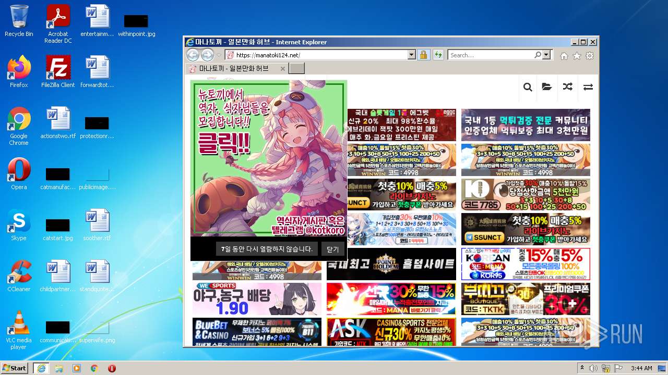
Task: Click the 닫기 button on popup
Action: [x=332, y=249]
